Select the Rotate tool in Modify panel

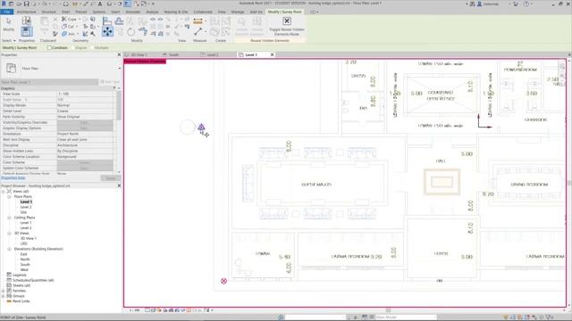pos(131,32)
